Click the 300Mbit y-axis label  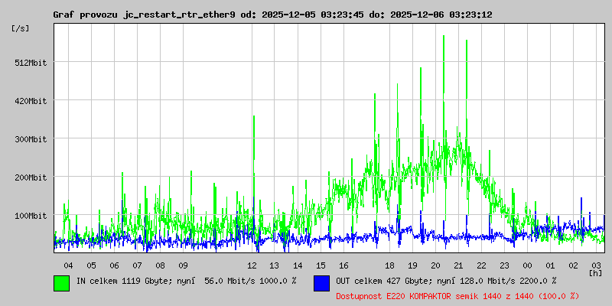[x=31, y=139]
